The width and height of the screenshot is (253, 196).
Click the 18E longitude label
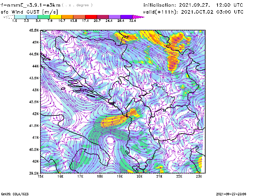pyautogui.click(x=100, y=176)
